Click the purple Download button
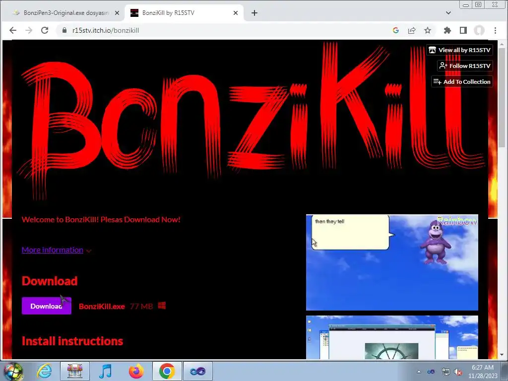This screenshot has width=508, height=381. pyautogui.click(x=46, y=306)
